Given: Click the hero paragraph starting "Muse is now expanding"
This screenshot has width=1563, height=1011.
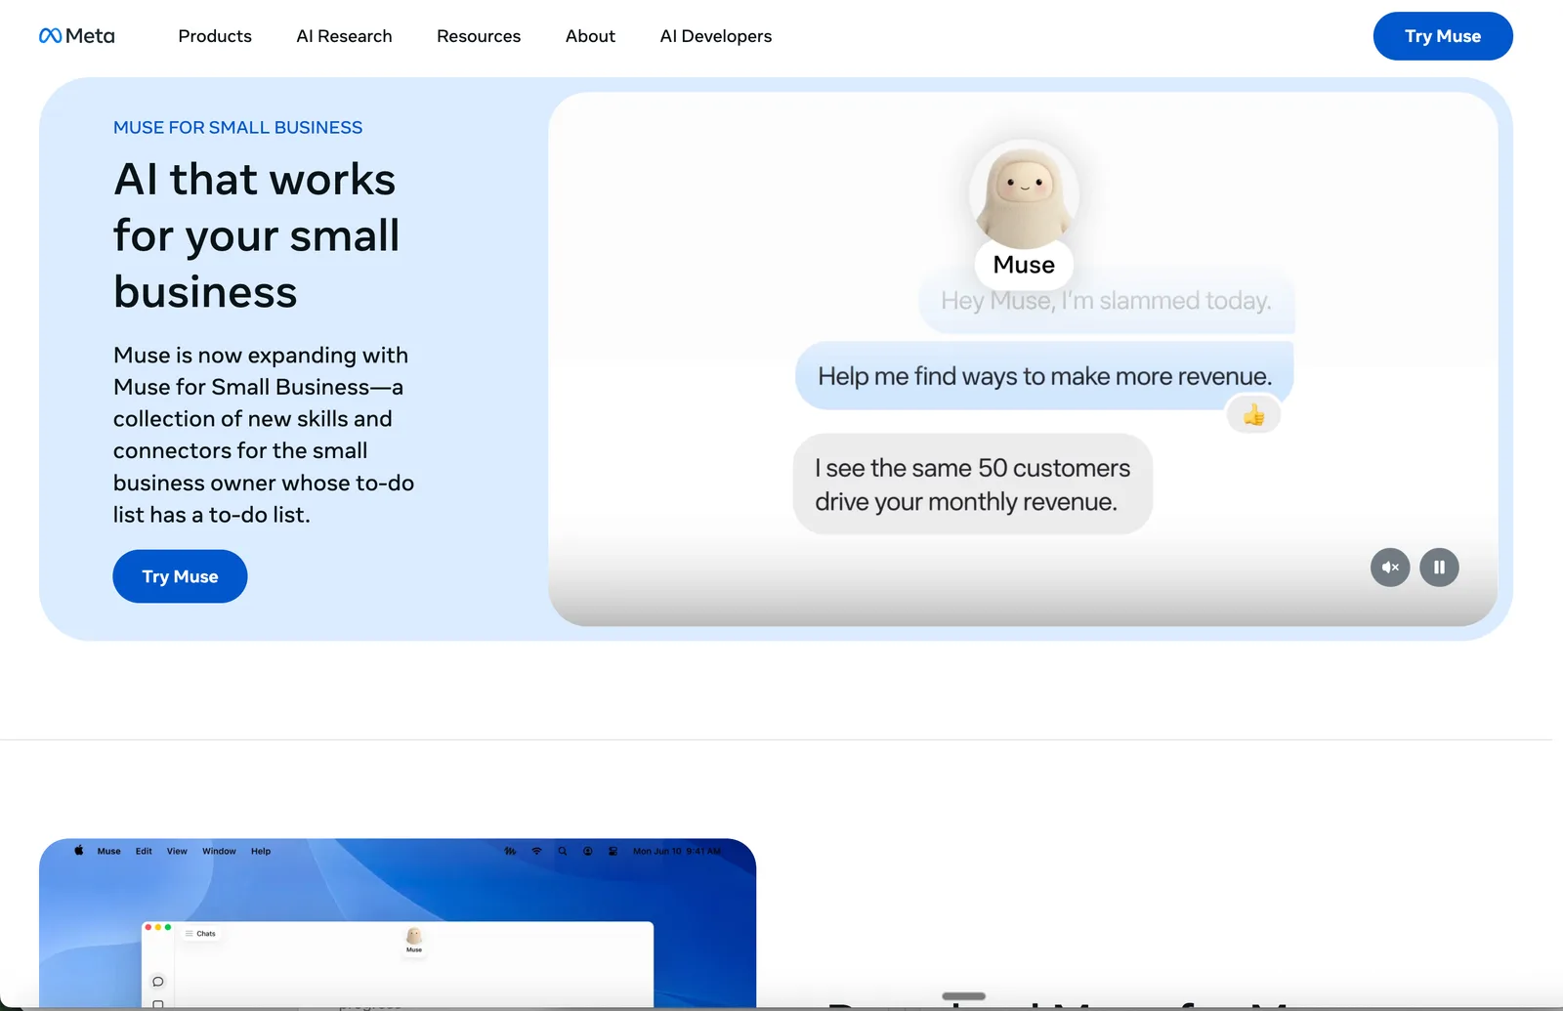Looking at the screenshot, I should (x=264, y=435).
